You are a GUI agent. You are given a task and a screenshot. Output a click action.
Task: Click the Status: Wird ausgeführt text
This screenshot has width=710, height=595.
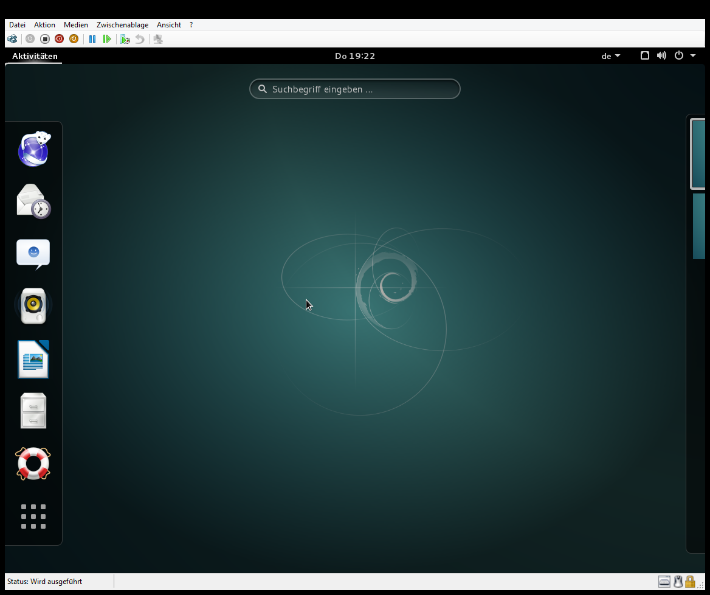(44, 582)
